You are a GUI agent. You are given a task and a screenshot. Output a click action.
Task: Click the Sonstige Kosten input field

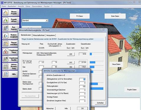click(x=82, y=97)
